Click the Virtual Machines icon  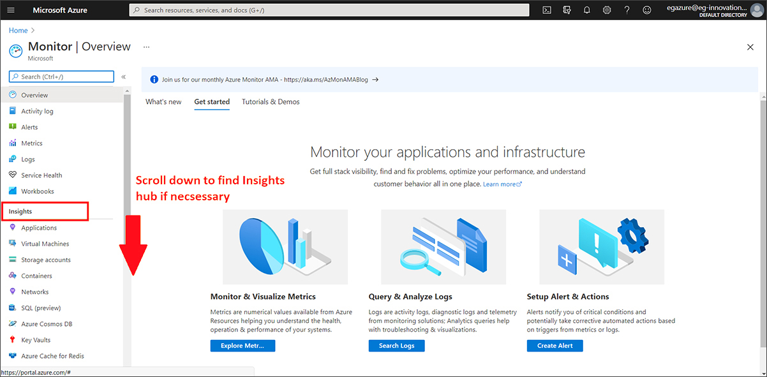(x=13, y=244)
